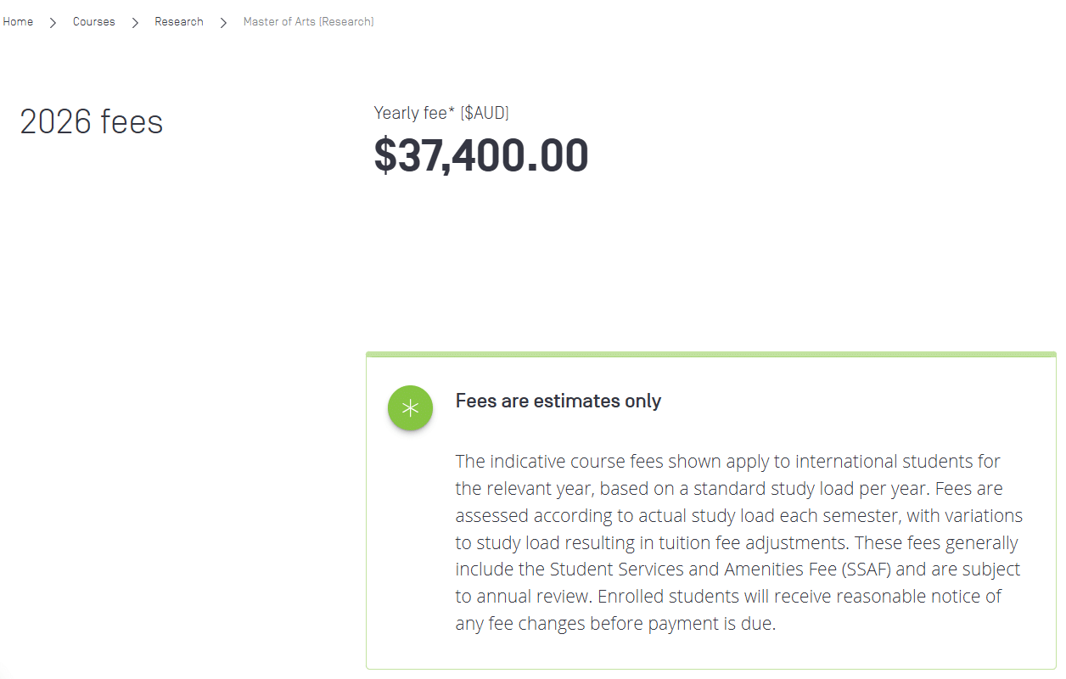Click the chevron before Master of Arts [Research]
Image resolution: width=1066 pixels, height=679 pixels.
point(222,22)
